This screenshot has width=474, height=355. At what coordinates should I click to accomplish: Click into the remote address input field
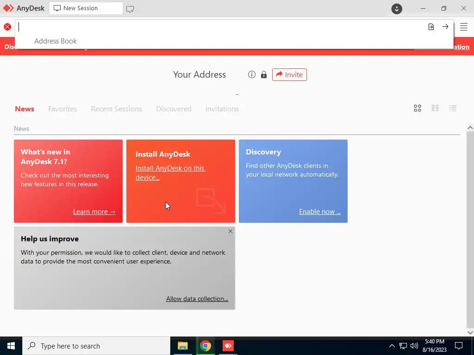pos(221,27)
